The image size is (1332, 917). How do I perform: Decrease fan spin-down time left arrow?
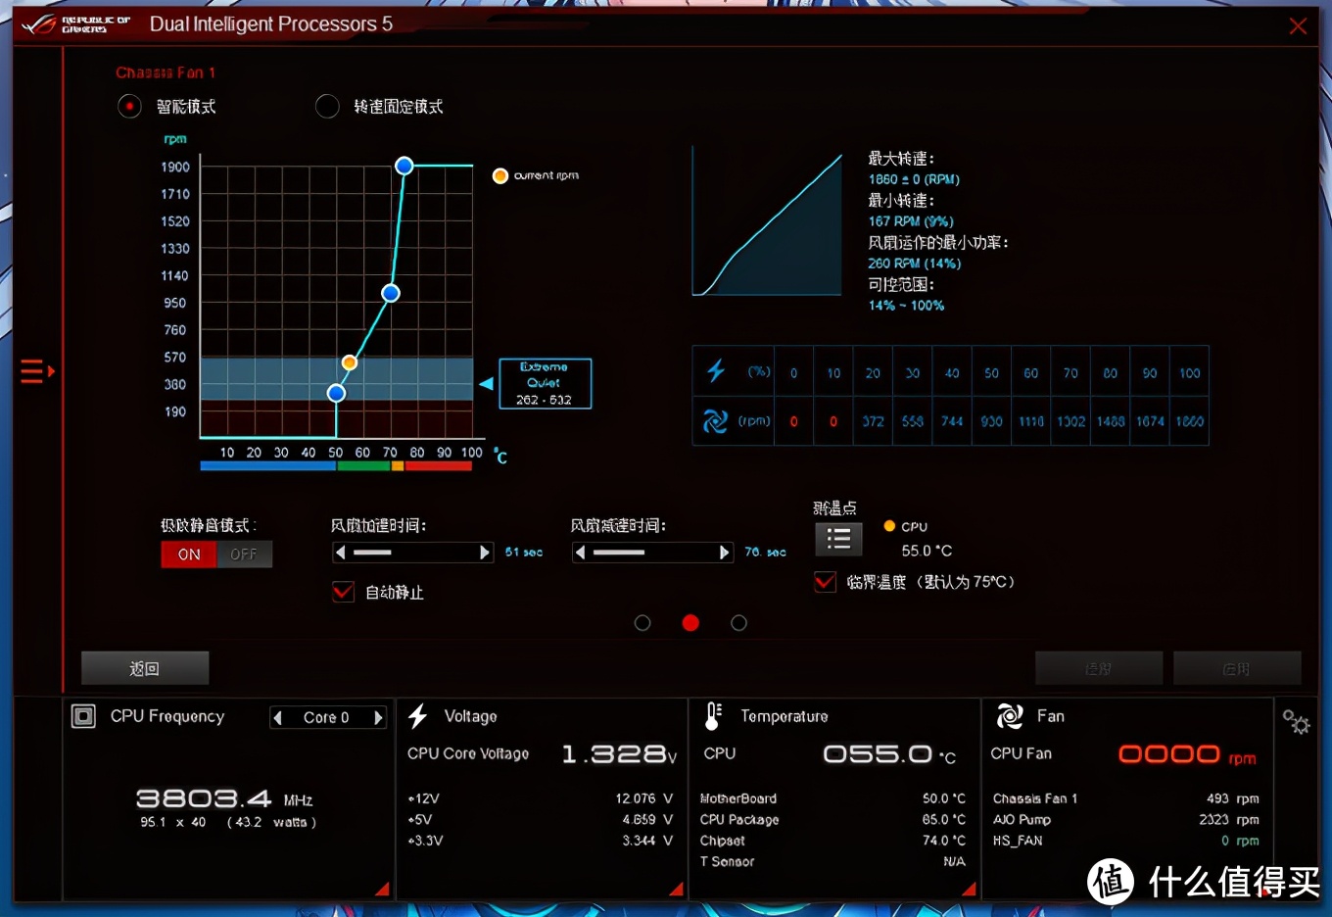580,553
